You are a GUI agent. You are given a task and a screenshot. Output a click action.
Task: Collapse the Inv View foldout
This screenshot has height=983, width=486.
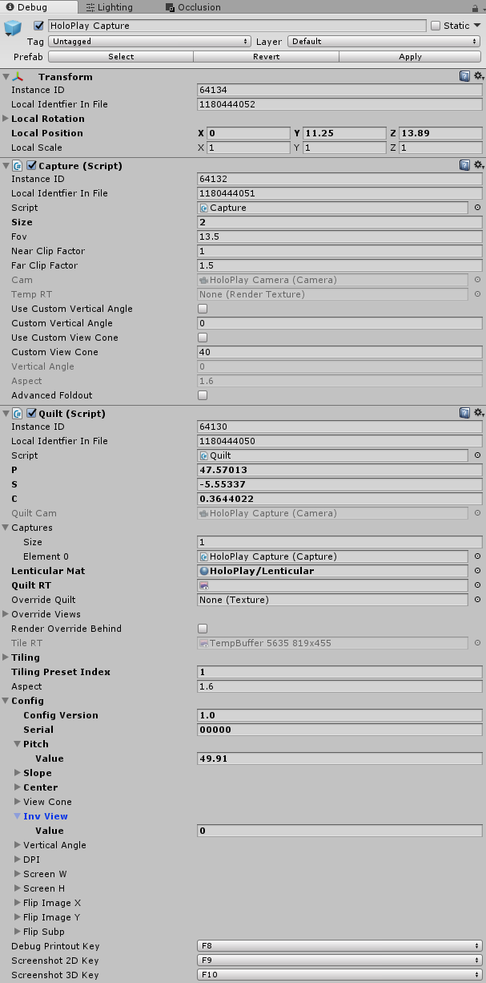(x=18, y=816)
